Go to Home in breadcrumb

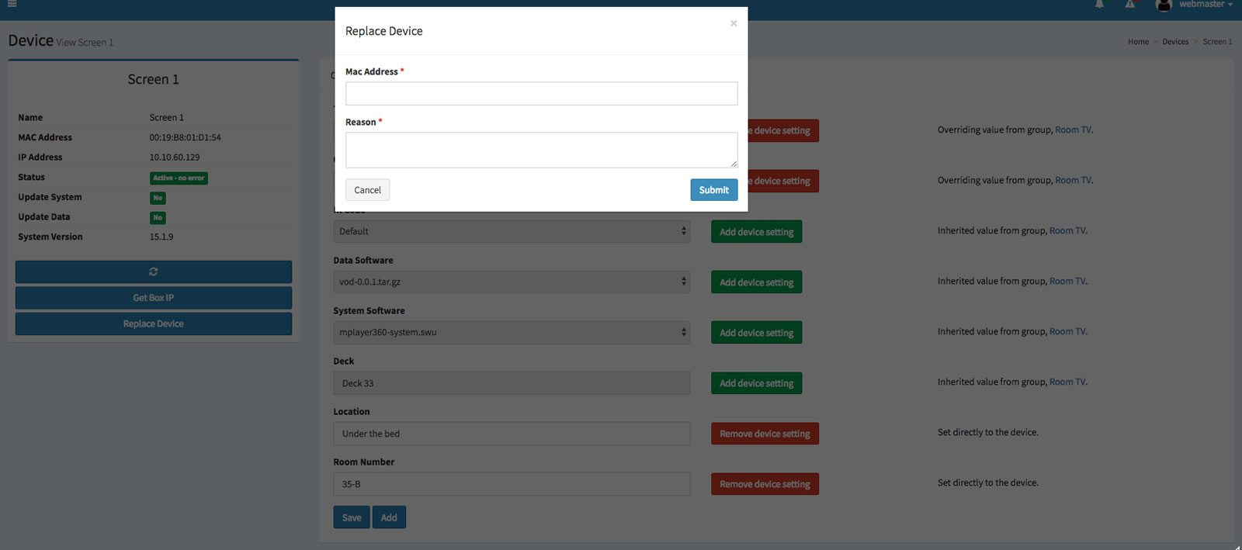[1138, 42]
